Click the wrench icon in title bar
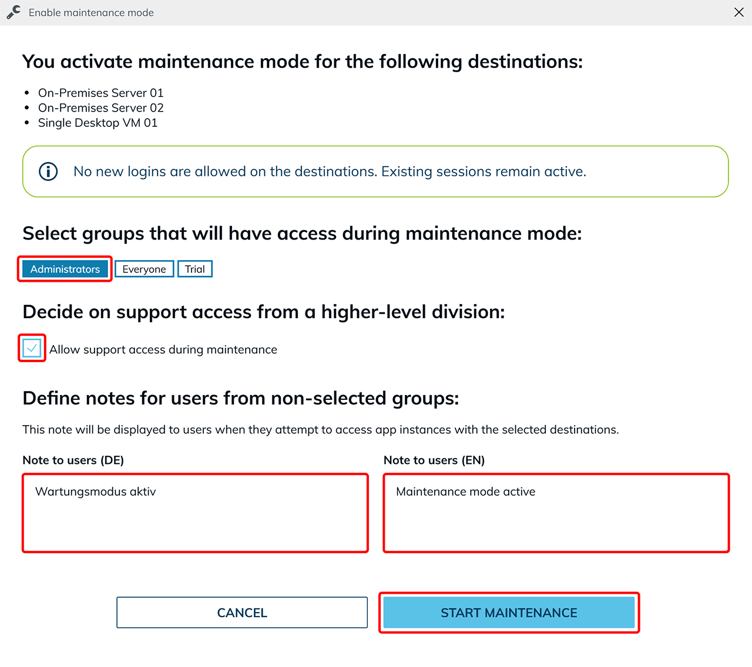The image size is (752, 667). click(x=14, y=12)
